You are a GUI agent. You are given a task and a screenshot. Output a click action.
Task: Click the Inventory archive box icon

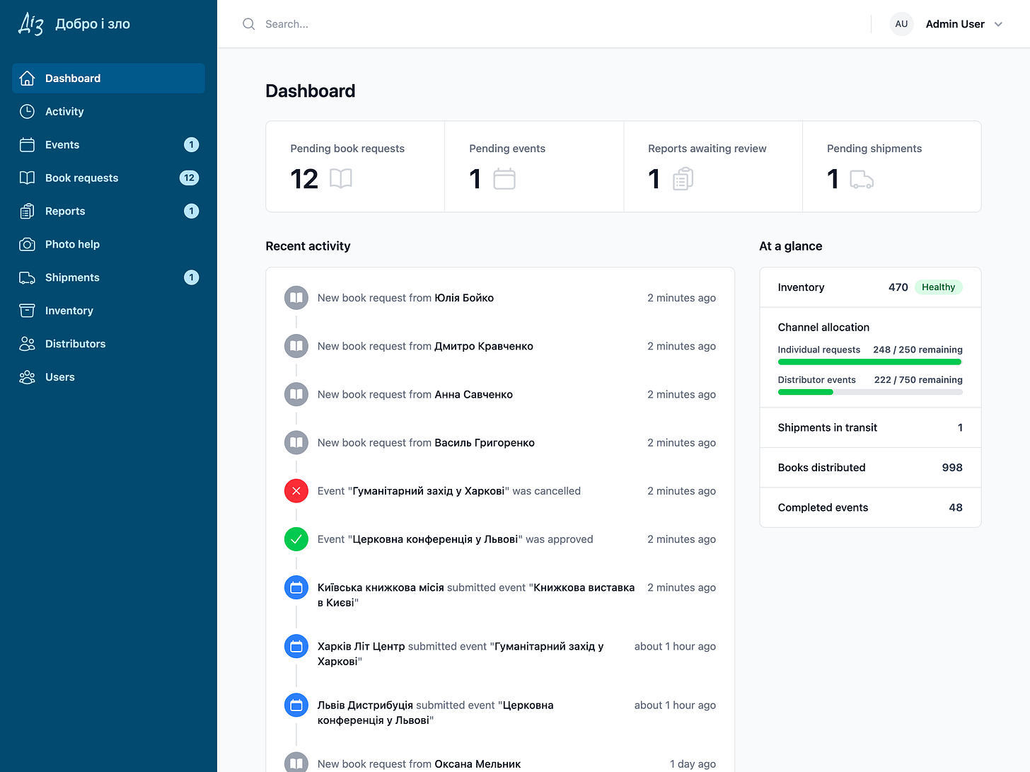click(27, 311)
